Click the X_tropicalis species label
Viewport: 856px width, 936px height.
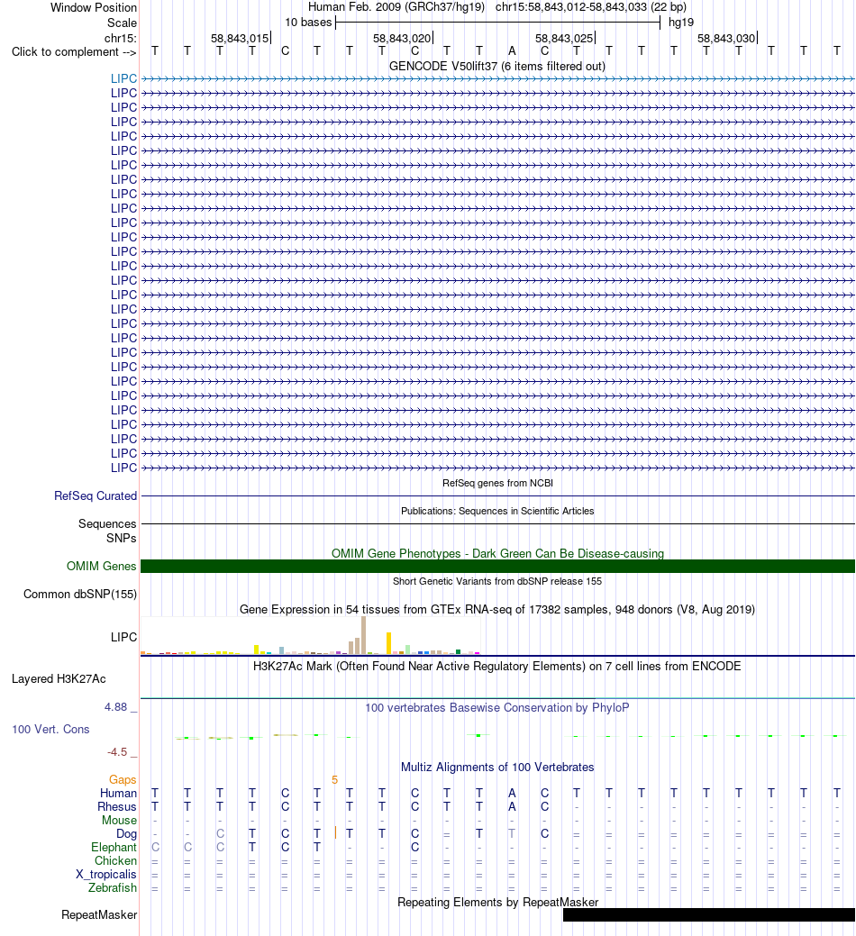tap(106, 875)
